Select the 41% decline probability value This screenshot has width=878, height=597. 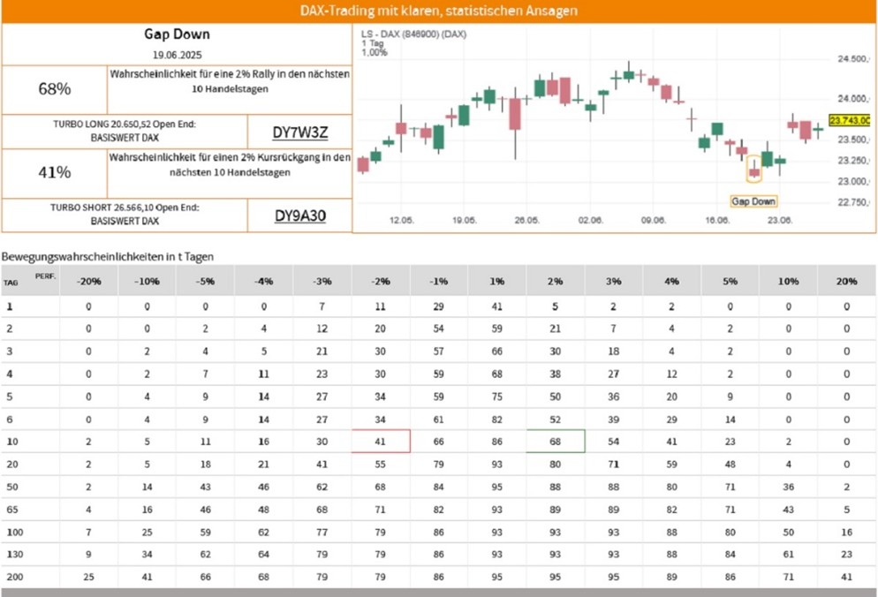click(54, 172)
